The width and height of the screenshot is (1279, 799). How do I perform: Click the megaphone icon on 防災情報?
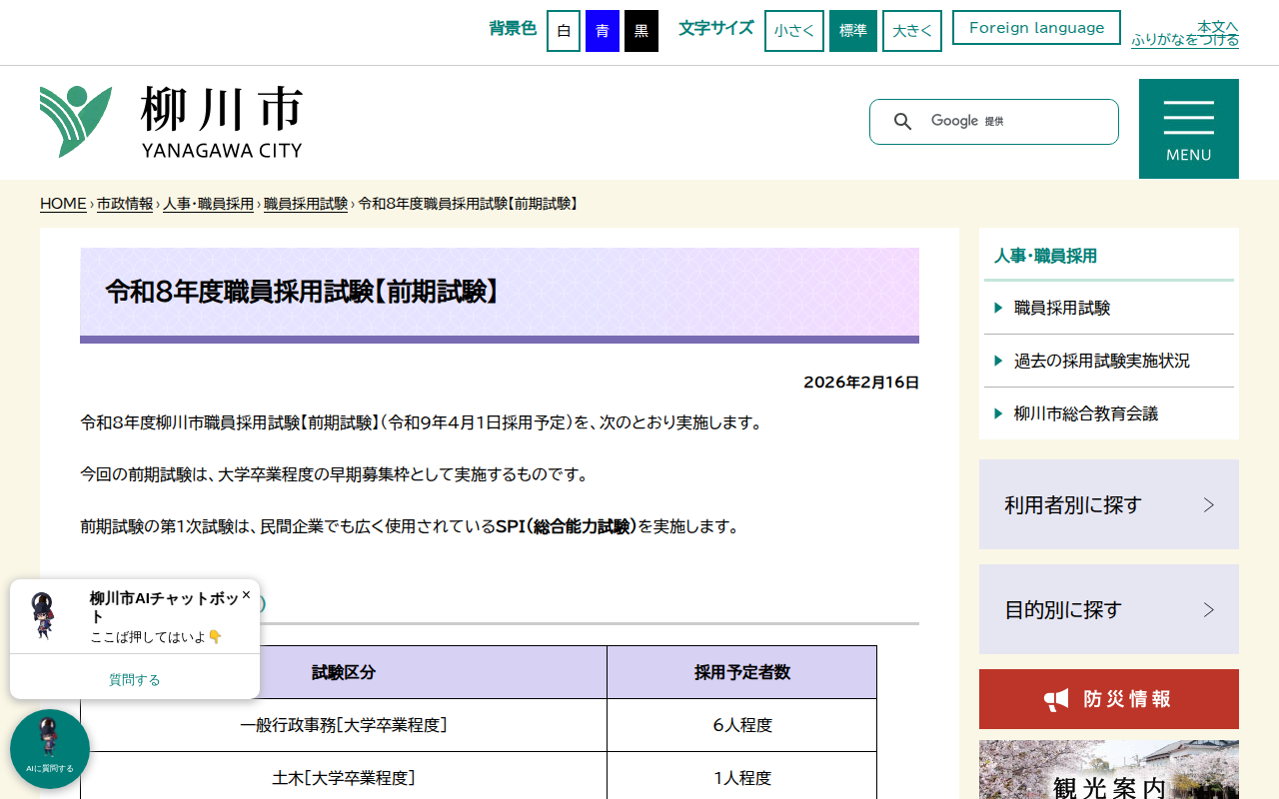1056,699
